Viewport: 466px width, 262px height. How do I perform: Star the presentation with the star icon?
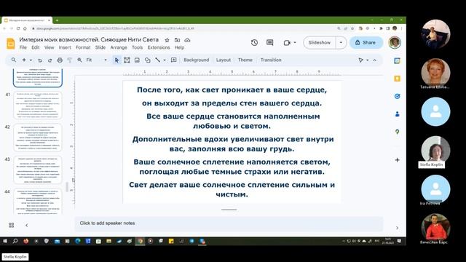point(167,40)
